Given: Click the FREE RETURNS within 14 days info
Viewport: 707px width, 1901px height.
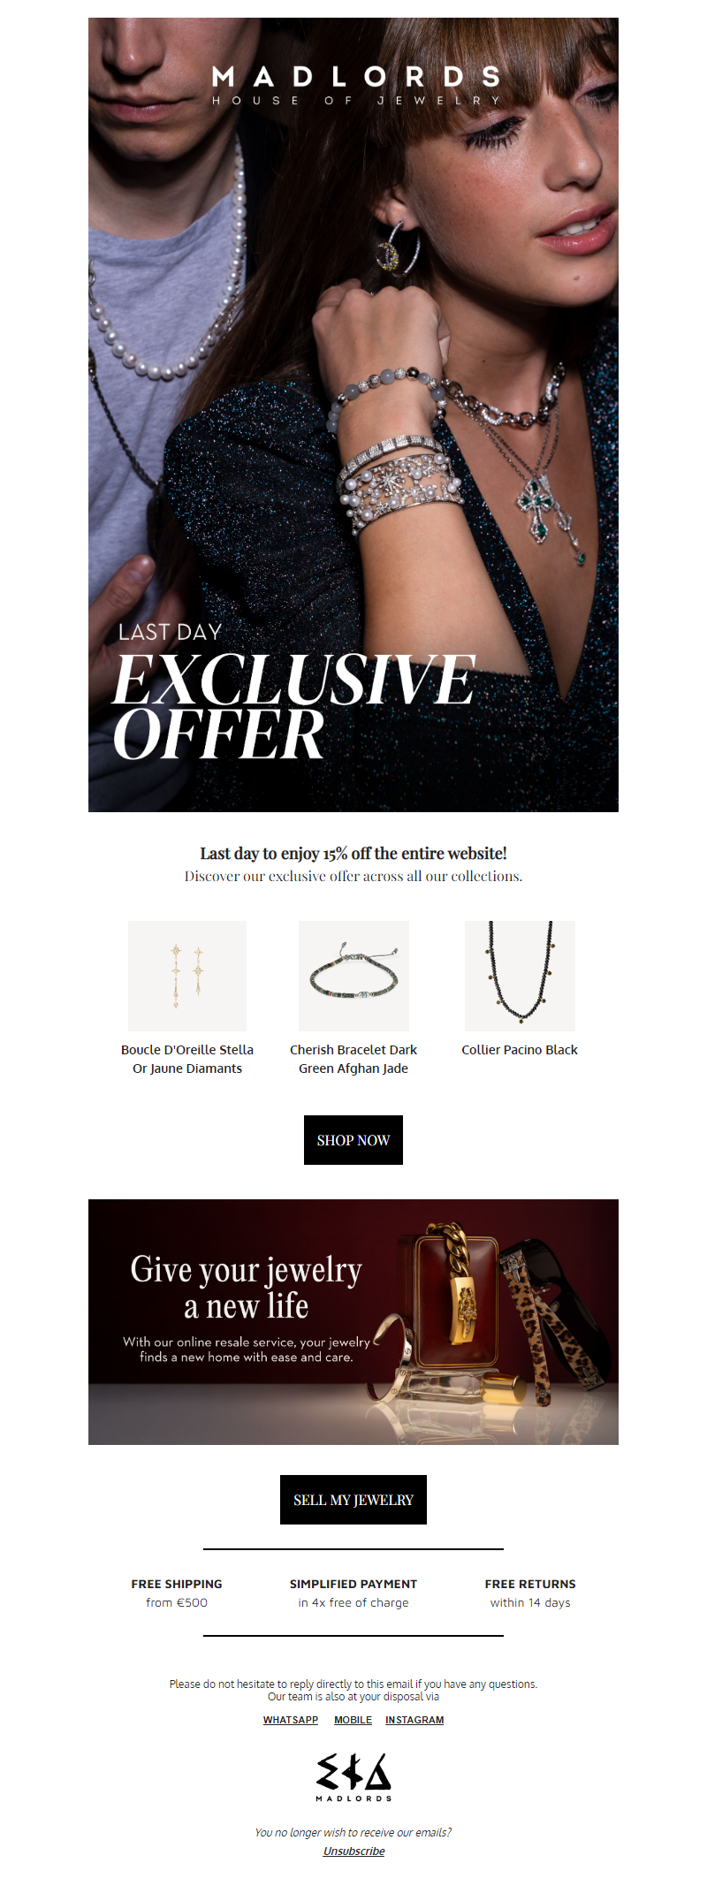Looking at the screenshot, I should click(x=530, y=1593).
